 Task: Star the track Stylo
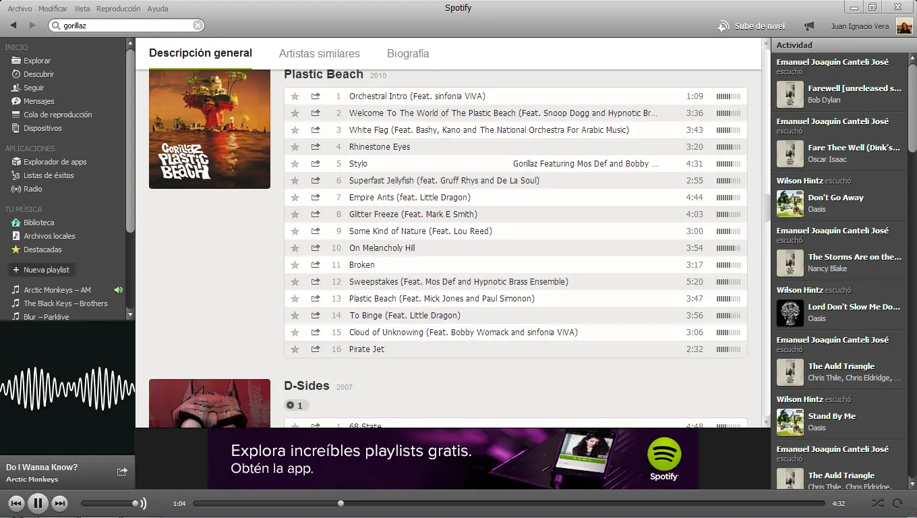coord(295,164)
